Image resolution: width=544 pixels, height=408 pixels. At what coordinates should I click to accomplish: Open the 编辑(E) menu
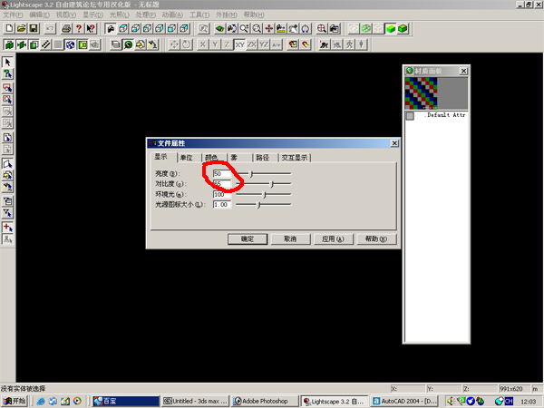[x=39, y=15]
